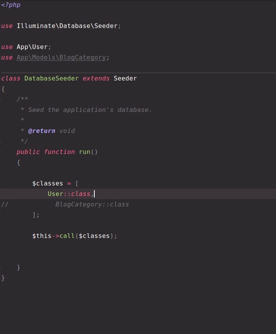Viewport: 276px width, 334px height.
Task: Click "$this" in the call line
Action: pyautogui.click(x=42, y=236)
